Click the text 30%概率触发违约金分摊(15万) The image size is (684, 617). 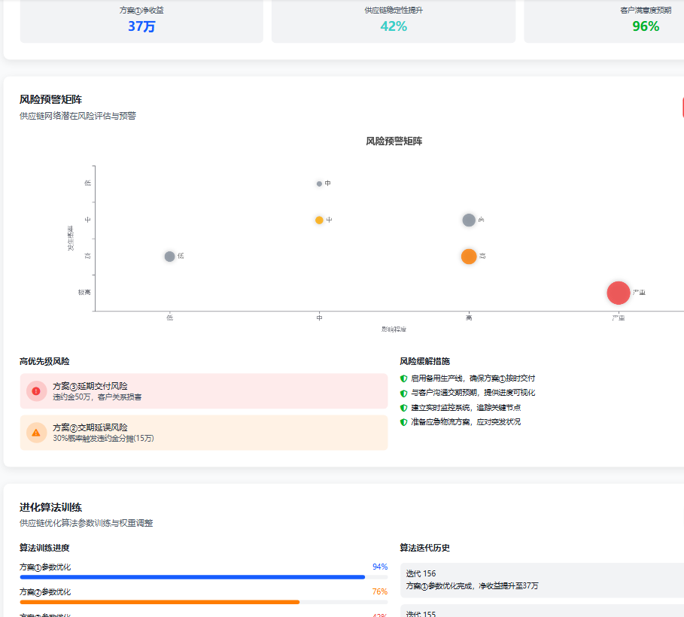coord(103,438)
